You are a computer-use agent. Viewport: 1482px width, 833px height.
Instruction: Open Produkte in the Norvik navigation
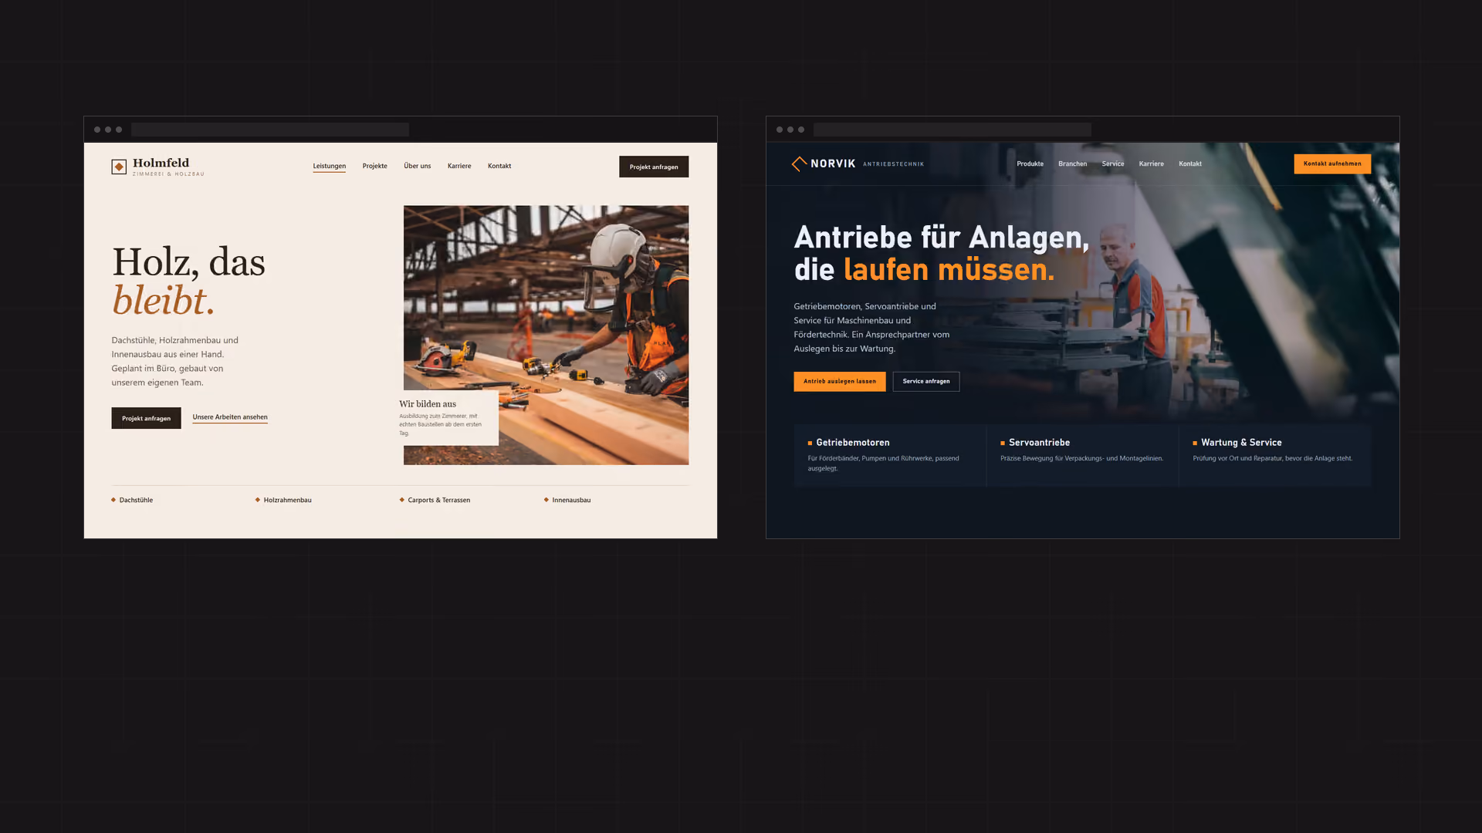1030,164
